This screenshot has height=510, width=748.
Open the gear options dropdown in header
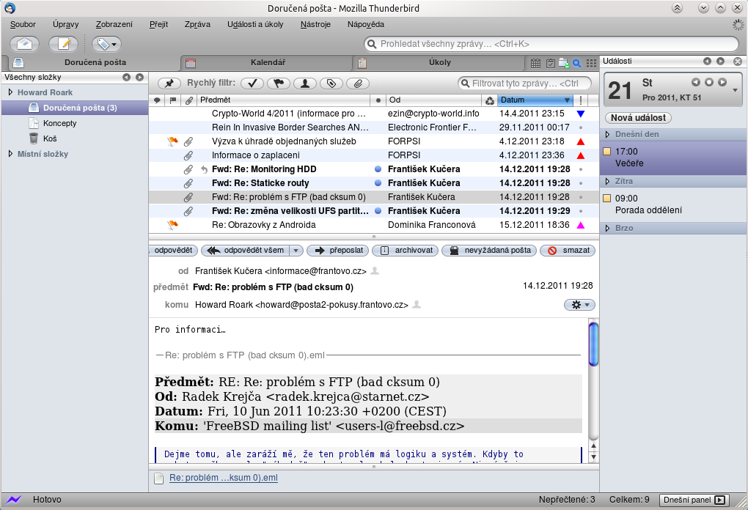(579, 305)
